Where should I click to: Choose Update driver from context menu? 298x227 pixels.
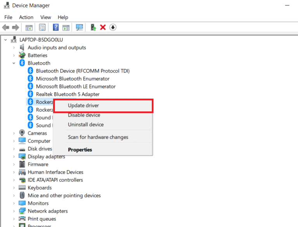point(103,106)
